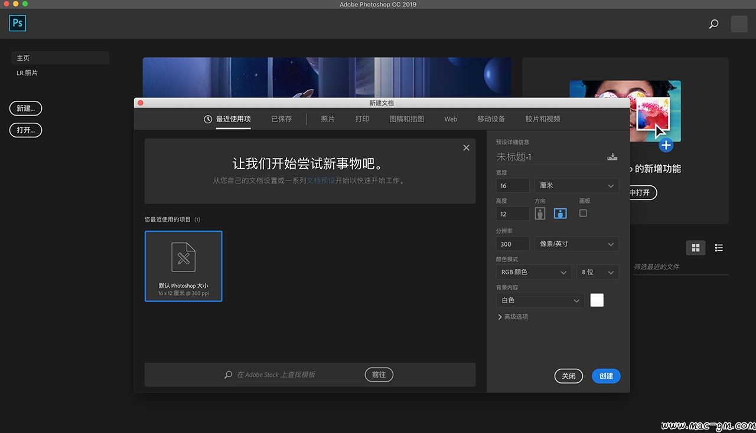Click the 未标题-1 document name field
756x433 pixels.
(x=549, y=157)
